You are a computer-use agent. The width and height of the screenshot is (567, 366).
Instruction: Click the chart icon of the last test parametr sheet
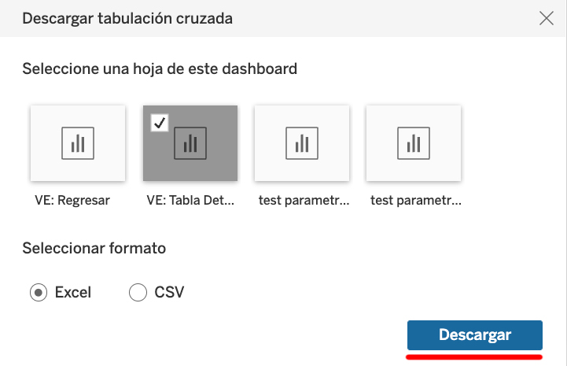click(x=414, y=143)
